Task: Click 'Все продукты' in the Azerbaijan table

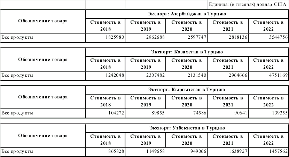Action: click(17, 37)
